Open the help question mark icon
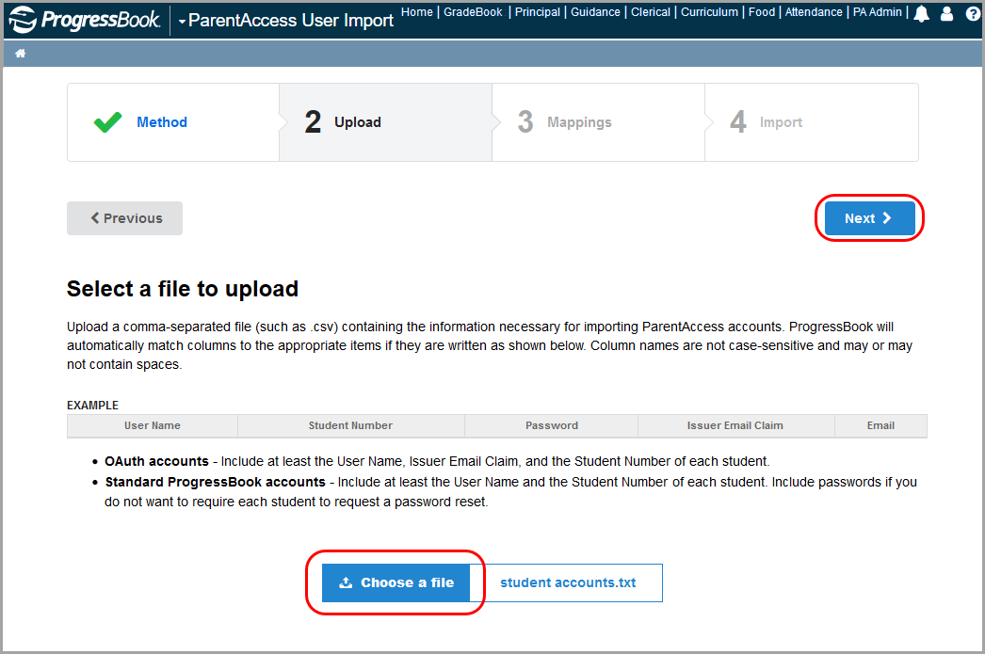This screenshot has height=654, width=985. click(x=973, y=13)
